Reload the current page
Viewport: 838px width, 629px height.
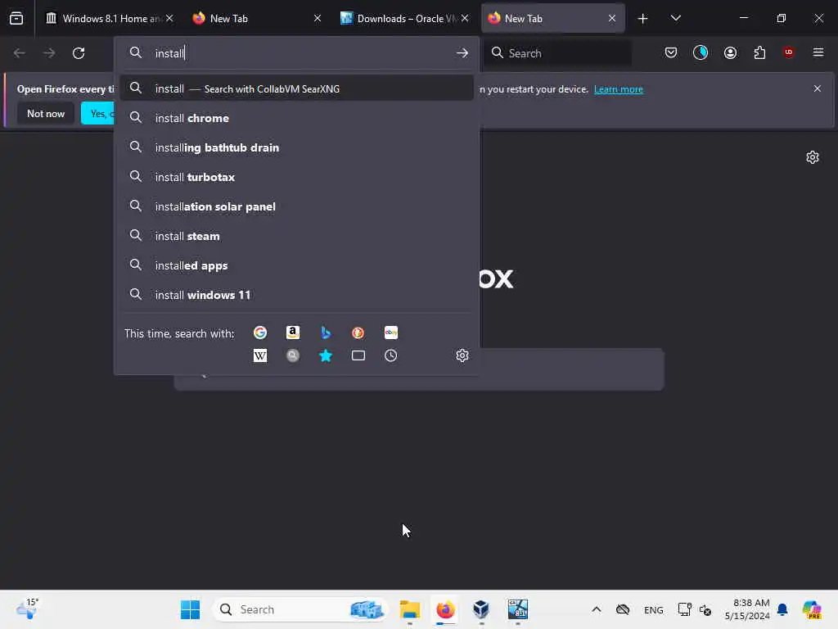click(79, 53)
